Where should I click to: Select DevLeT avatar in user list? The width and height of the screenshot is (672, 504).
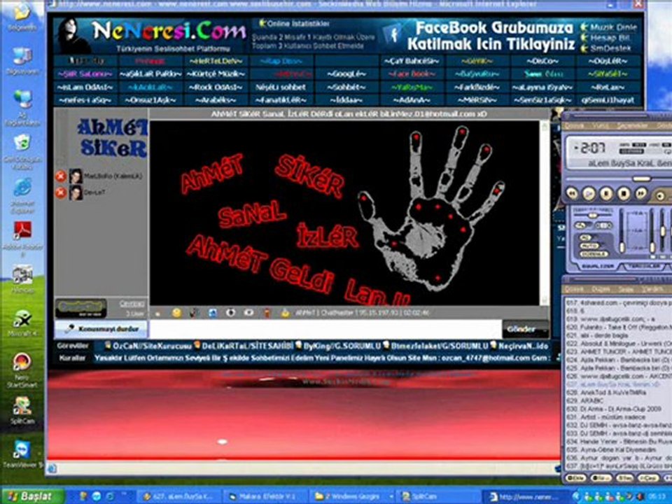[x=76, y=192]
